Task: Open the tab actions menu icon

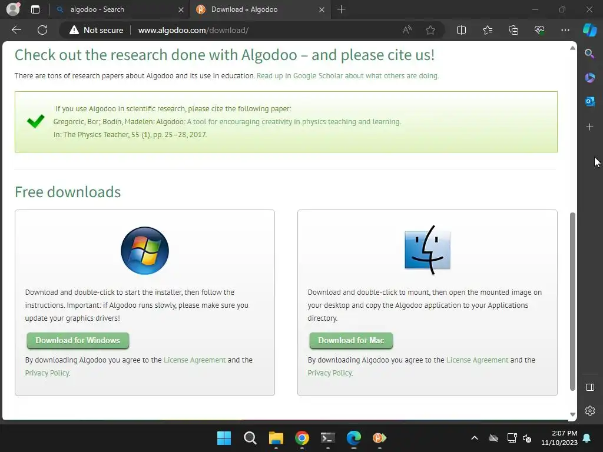Action: tap(35, 9)
